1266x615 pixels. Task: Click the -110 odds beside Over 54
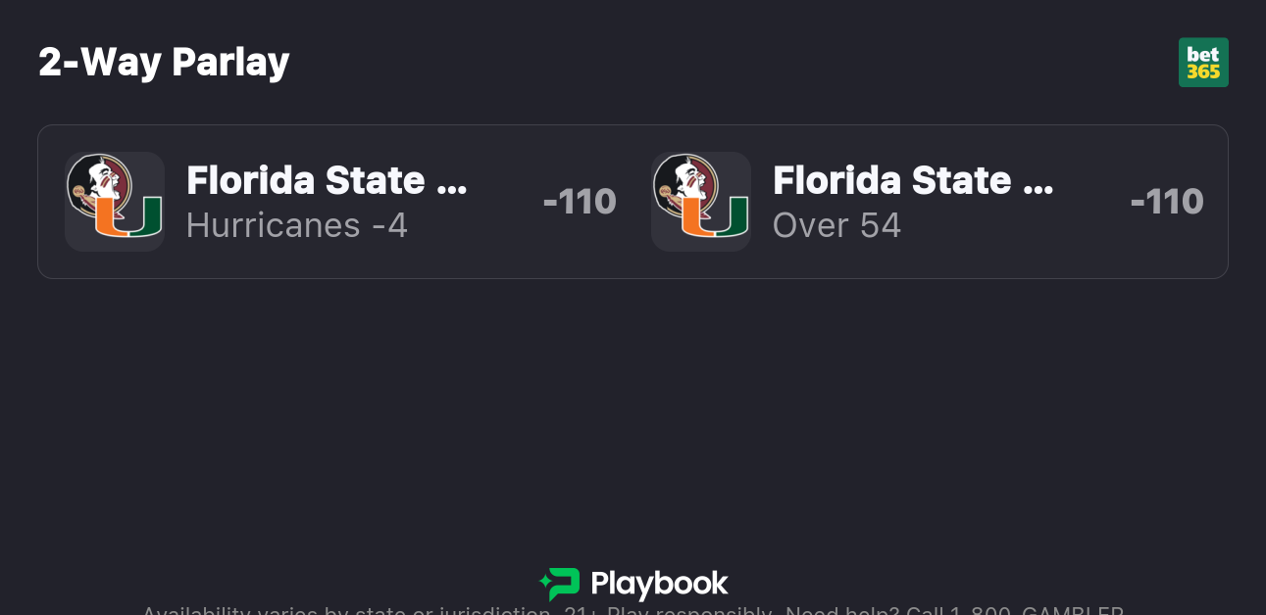pyautogui.click(x=1166, y=202)
